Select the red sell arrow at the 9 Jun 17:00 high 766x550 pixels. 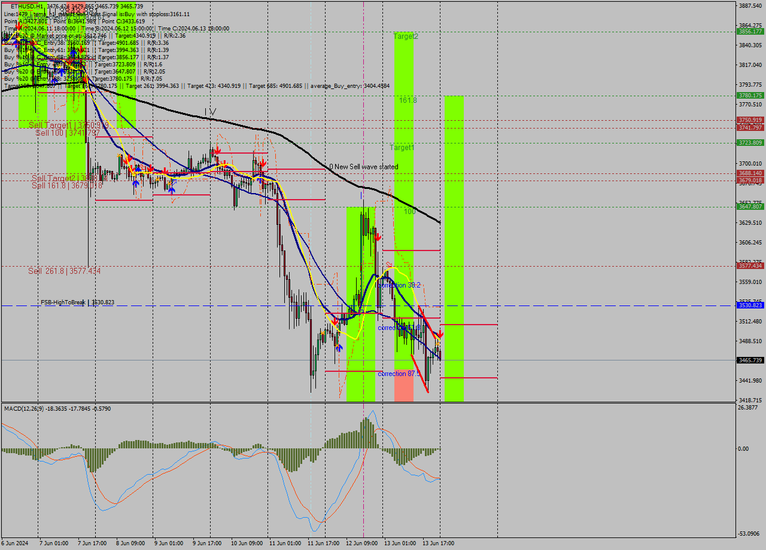tap(217, 149)
